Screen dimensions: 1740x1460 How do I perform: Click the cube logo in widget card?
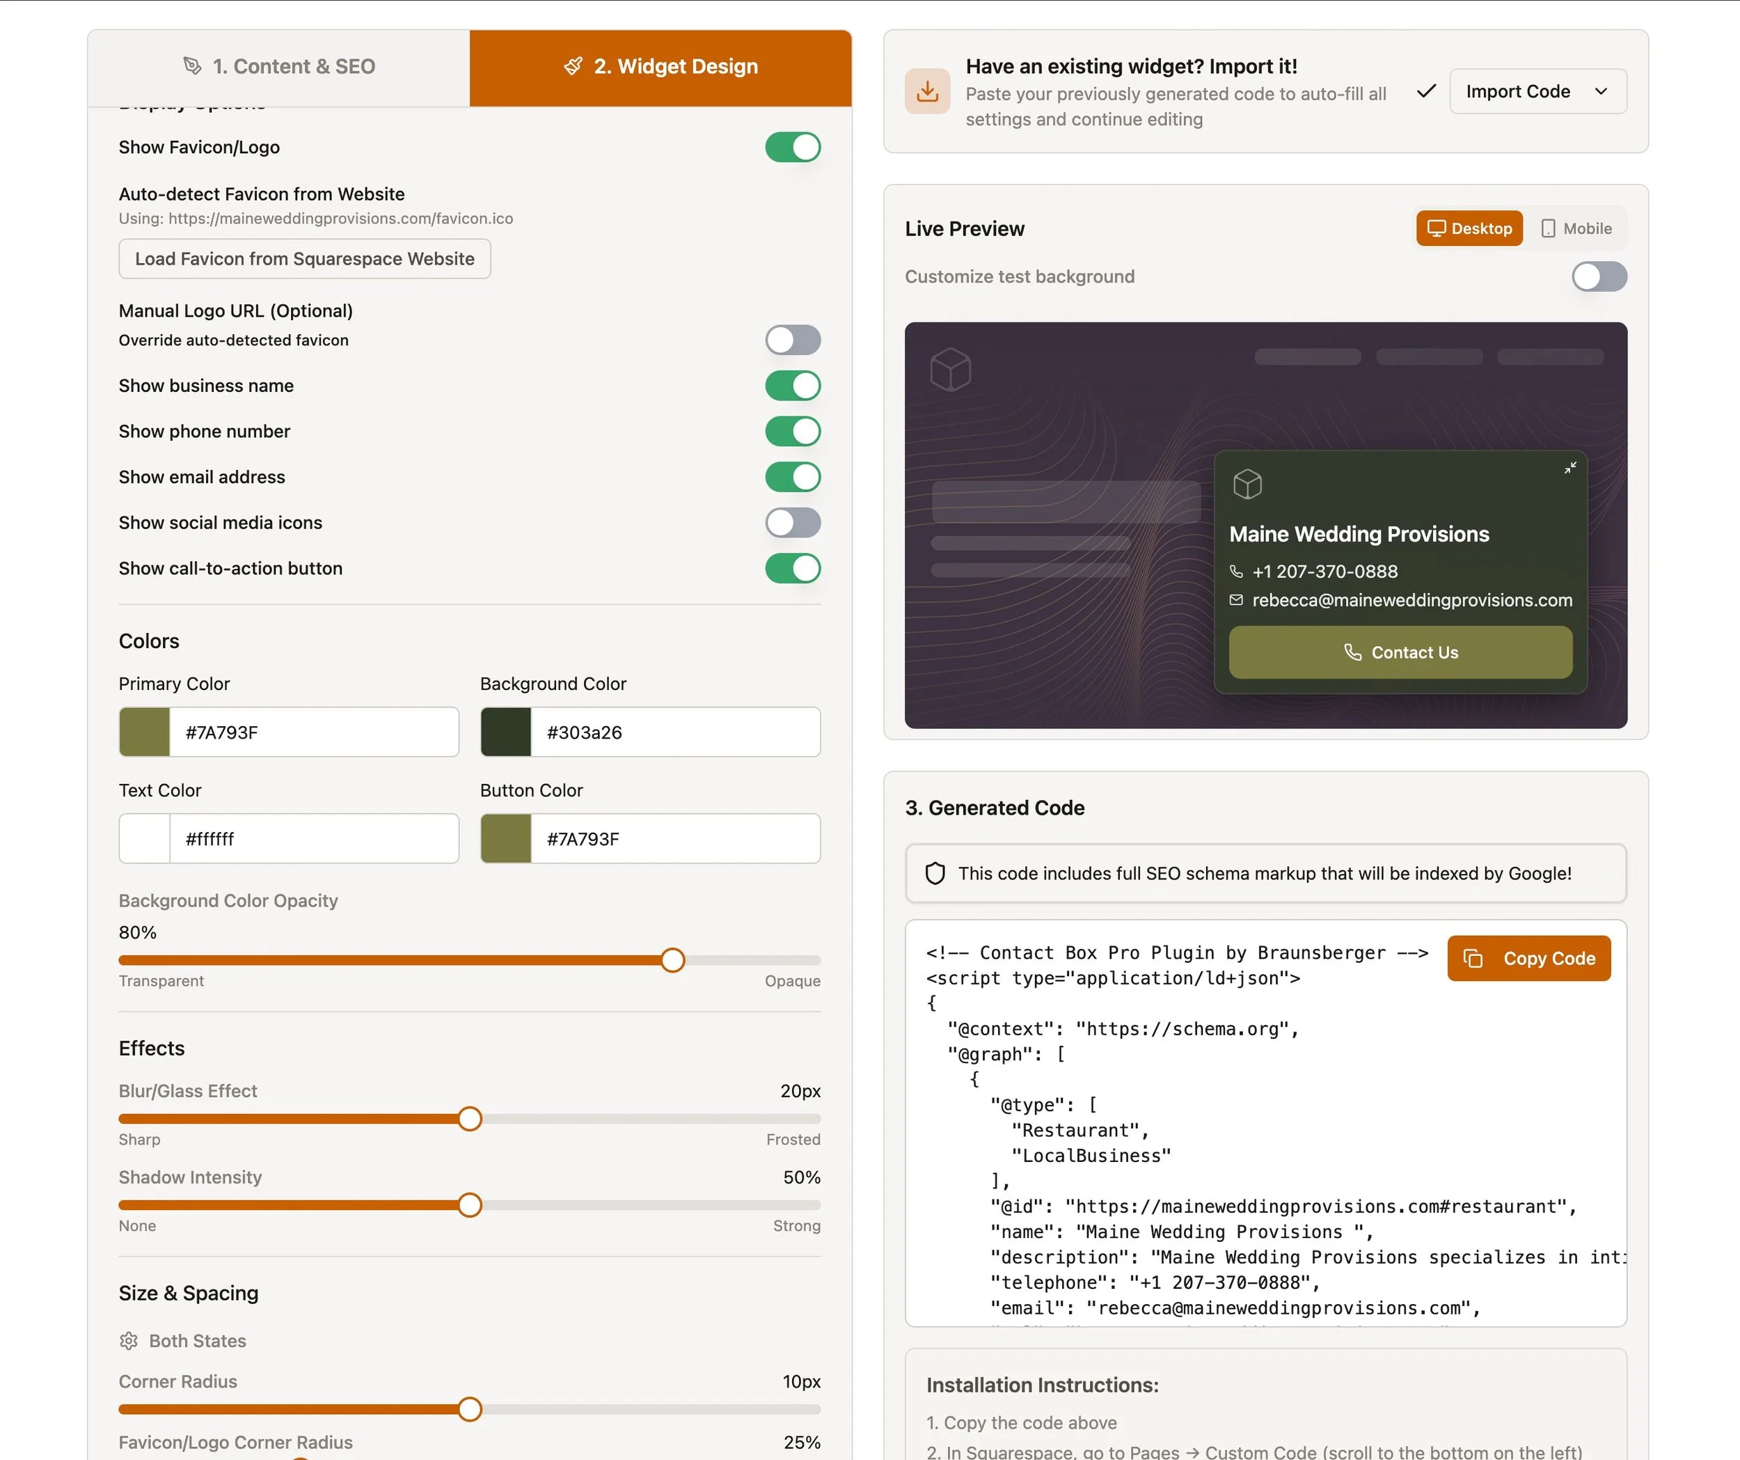pos(1247,484)
